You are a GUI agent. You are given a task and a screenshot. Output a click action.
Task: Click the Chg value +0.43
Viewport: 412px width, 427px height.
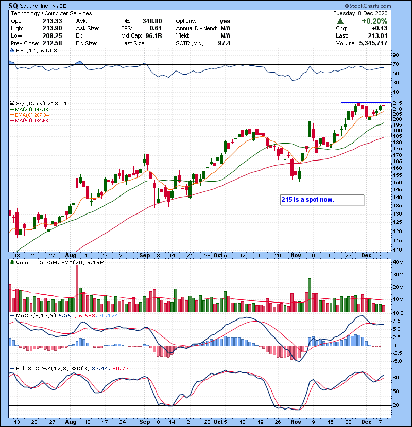pyautogui.click(x=379, y=28)
